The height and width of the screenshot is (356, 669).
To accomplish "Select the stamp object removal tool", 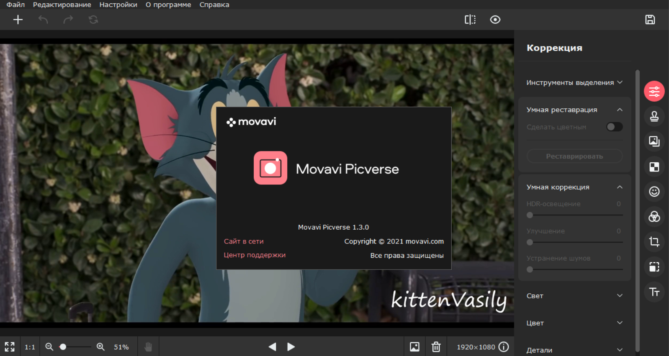I will [x=654, y=116].
